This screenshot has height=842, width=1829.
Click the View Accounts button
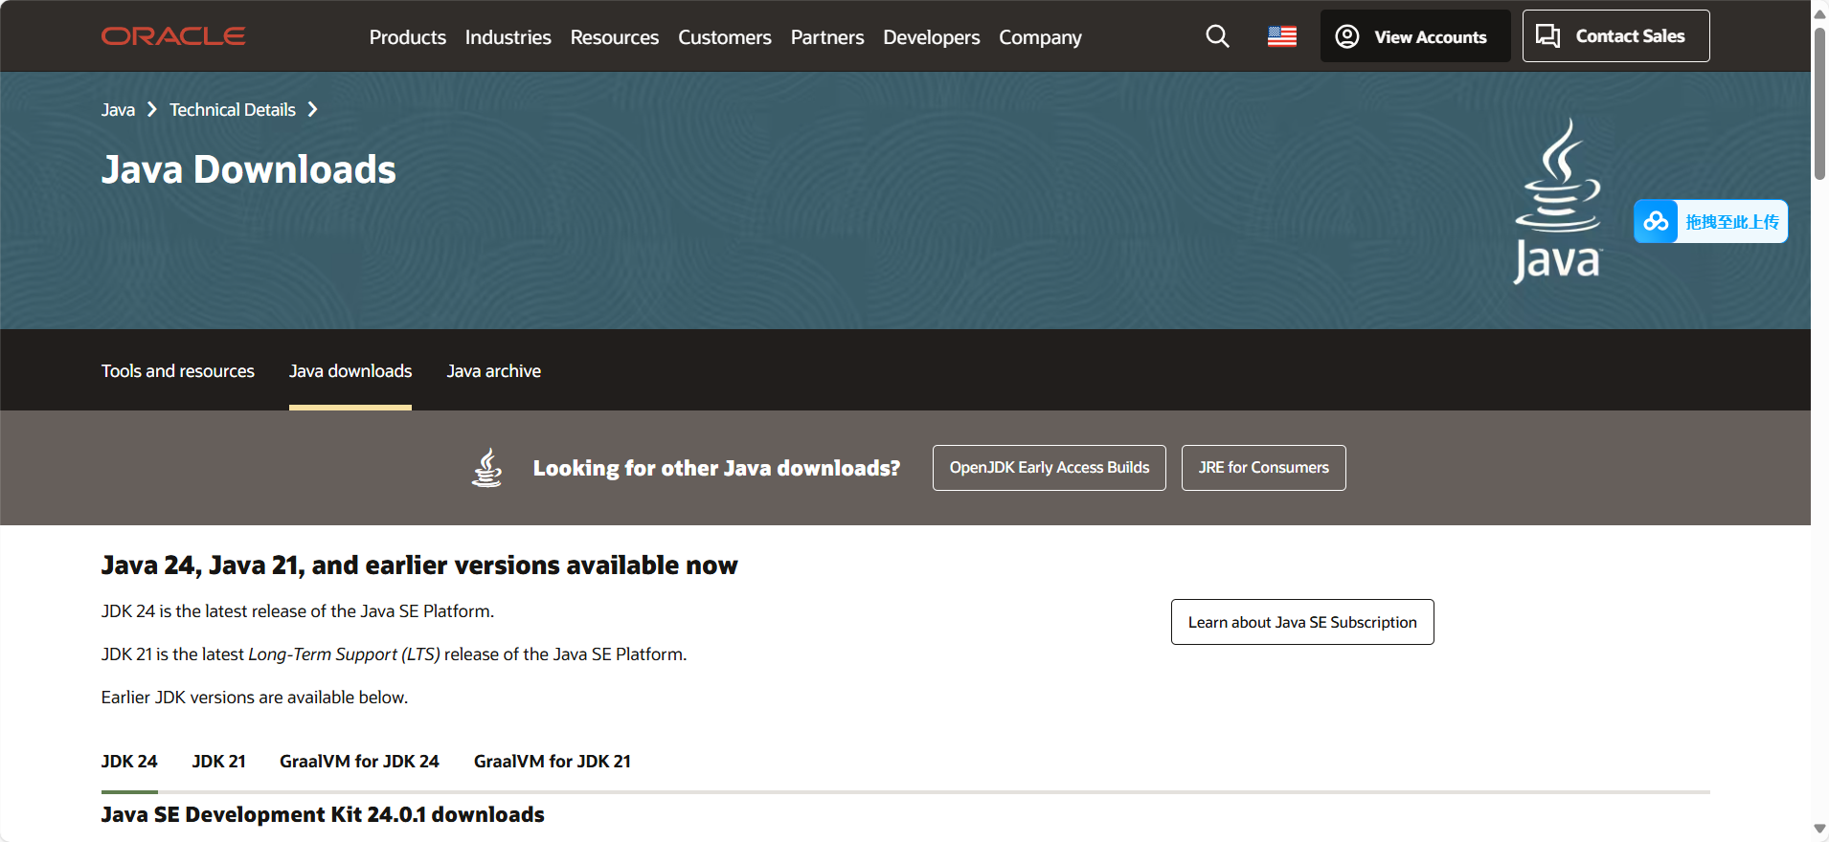click(x=1415, y=36)
